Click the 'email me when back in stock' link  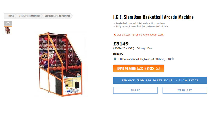(148, 35)
